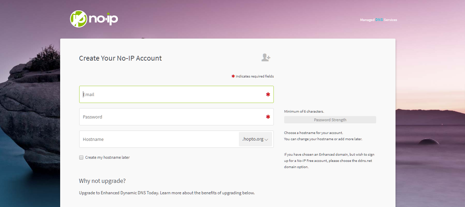Click the add-user icon beside the heading
Viewport: 465px width, 207px height.
[x=266, y=58]
